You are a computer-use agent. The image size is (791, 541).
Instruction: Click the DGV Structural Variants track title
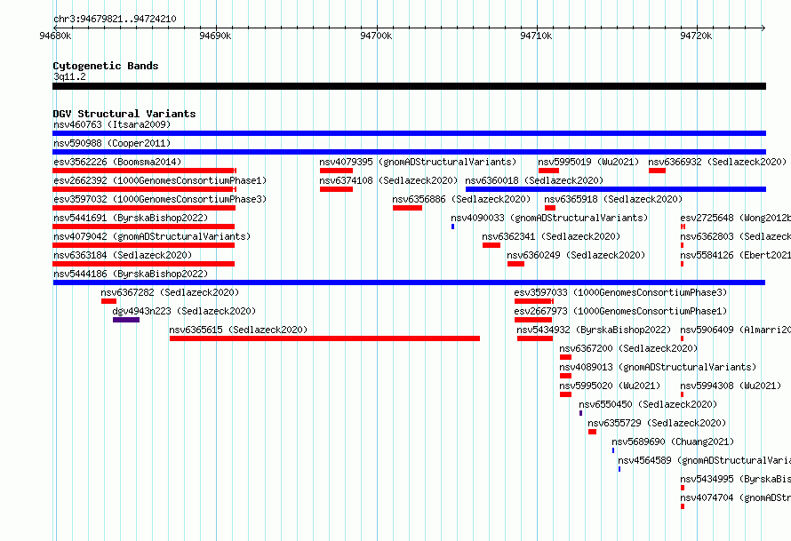coord(124,114)
